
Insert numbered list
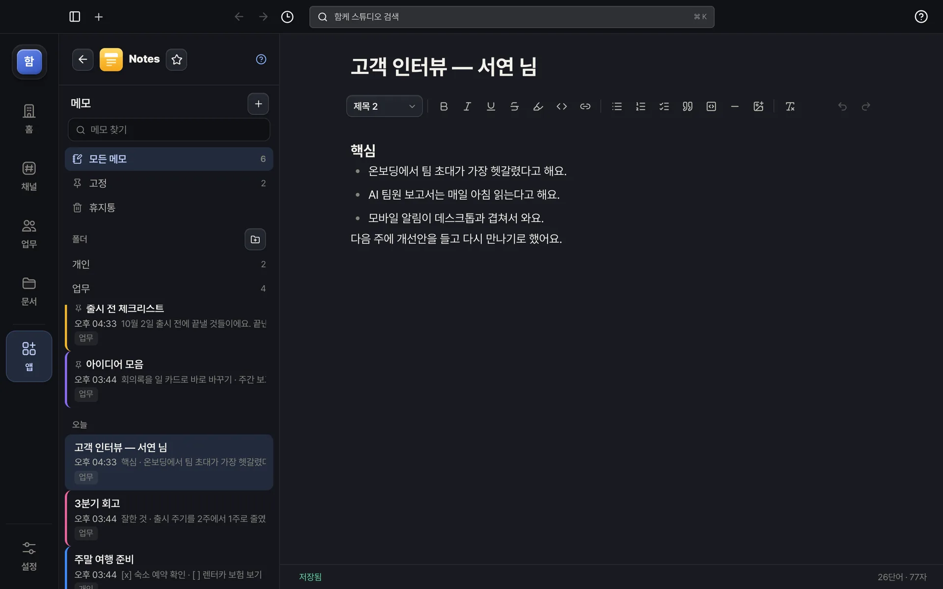pyautogui.click(x=640, y=106)
